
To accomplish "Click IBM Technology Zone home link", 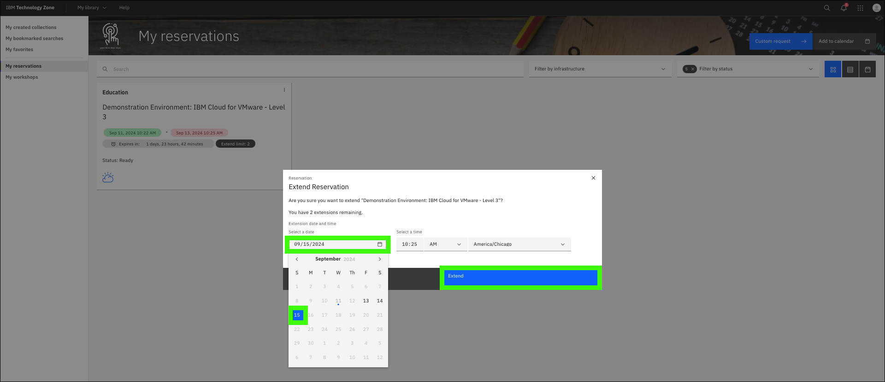I will pyautogui.click(x=30, y=8).
